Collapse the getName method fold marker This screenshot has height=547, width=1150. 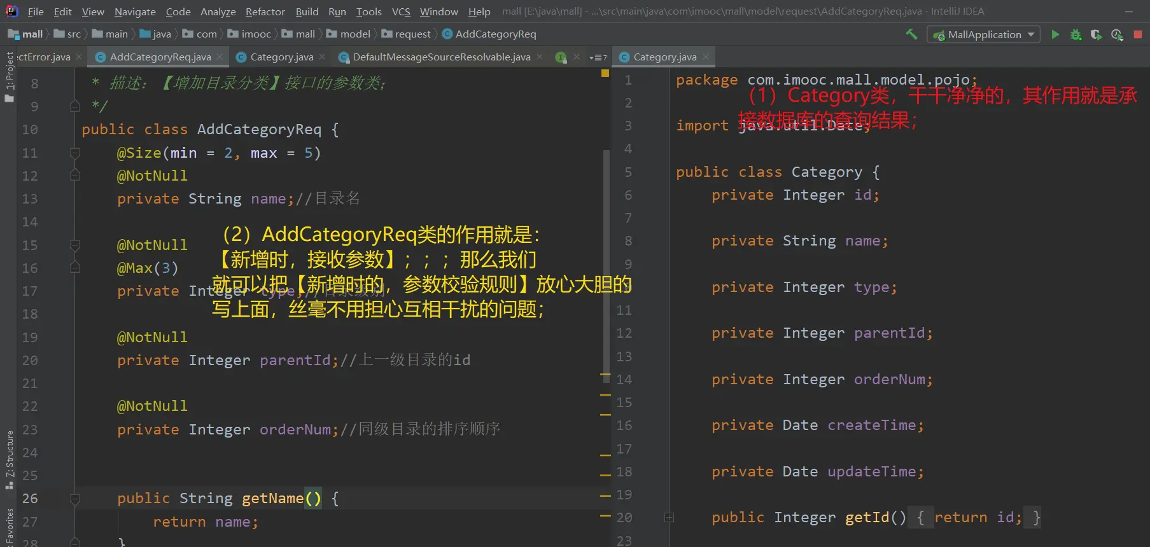pyautogui.click(x=74, y=499)
